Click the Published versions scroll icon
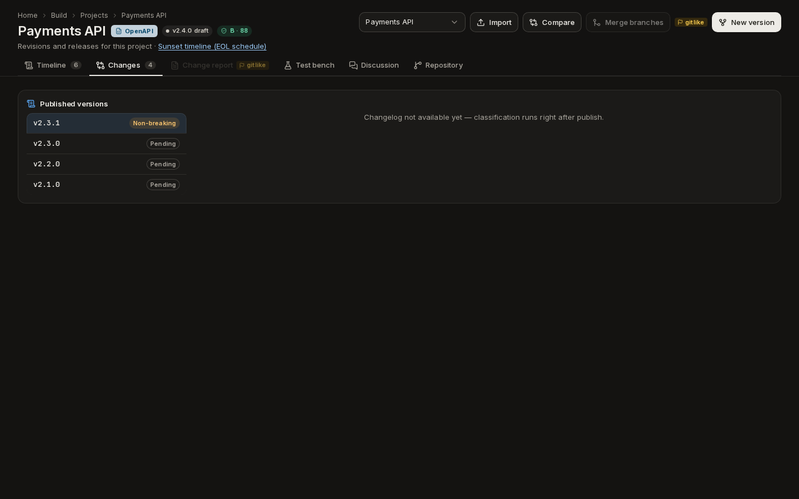Screen dimensions: 799x499 coord(31,104)
